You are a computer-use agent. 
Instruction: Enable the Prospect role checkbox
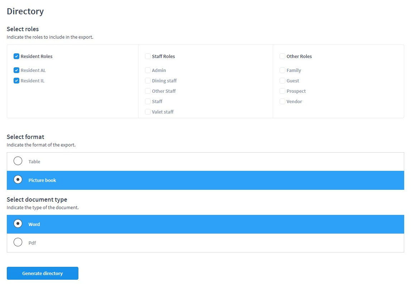click(x=282, y=91)
